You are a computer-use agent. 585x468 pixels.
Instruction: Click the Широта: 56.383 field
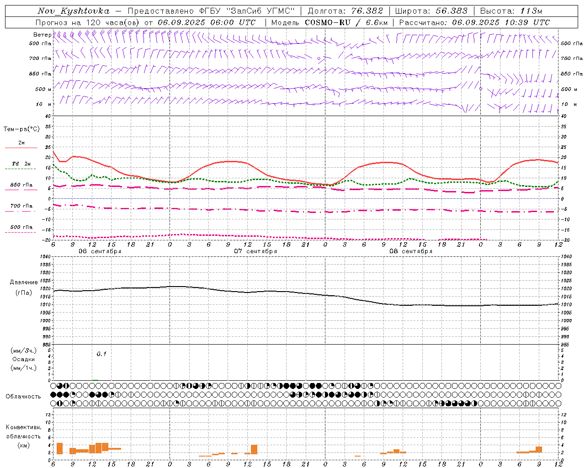tap(431, 11)
